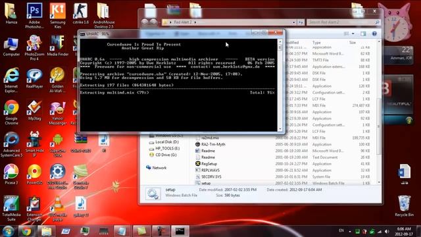Open Media Finder desktop shortcut
Viewport: 421px width, 237px height.
coord(57,46)
